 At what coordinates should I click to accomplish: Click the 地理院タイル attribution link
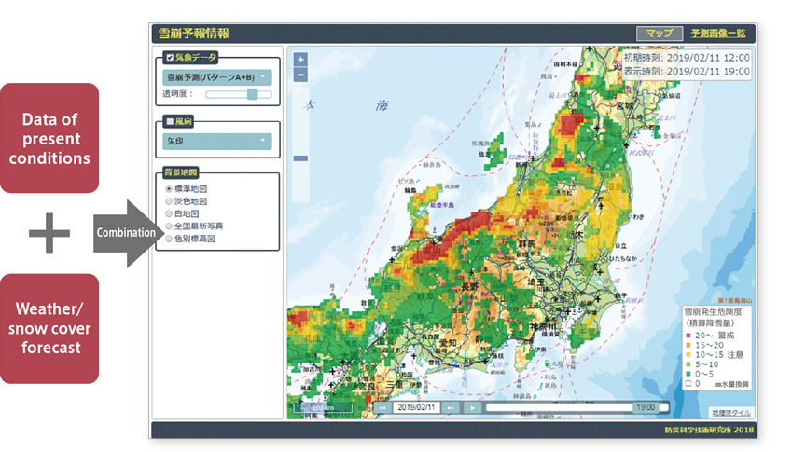(729, 412)
